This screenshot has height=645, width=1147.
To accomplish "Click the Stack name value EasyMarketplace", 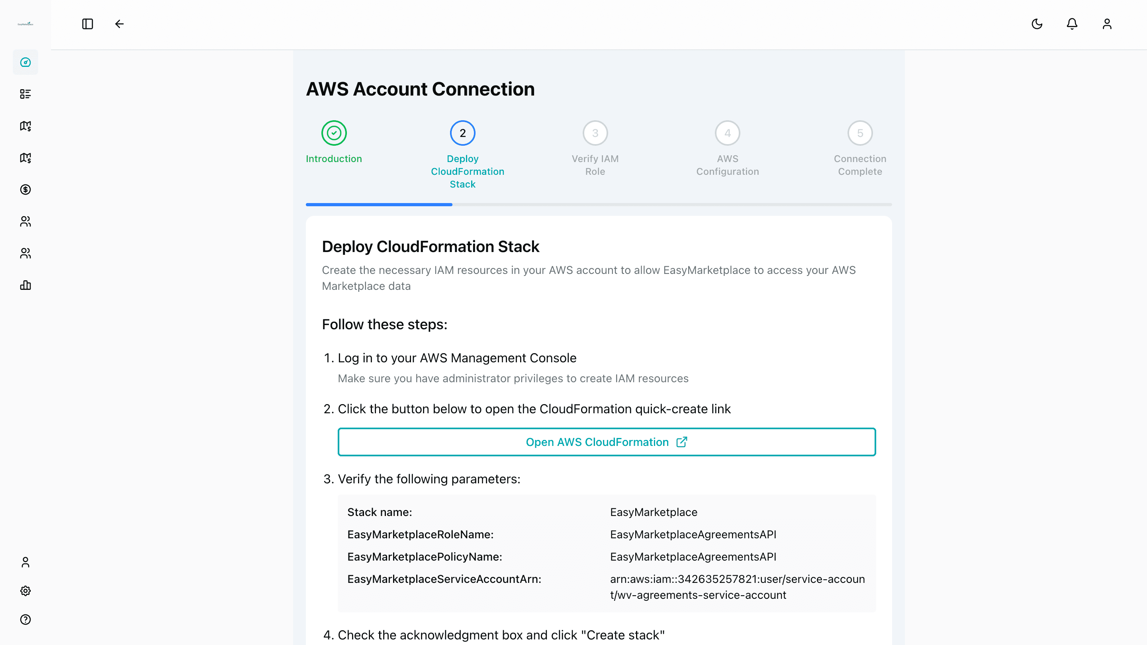I will (x=654, y=512).
